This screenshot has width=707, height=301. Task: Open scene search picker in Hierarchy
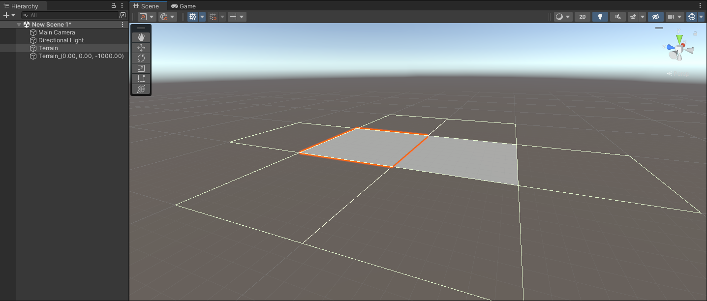123,15
